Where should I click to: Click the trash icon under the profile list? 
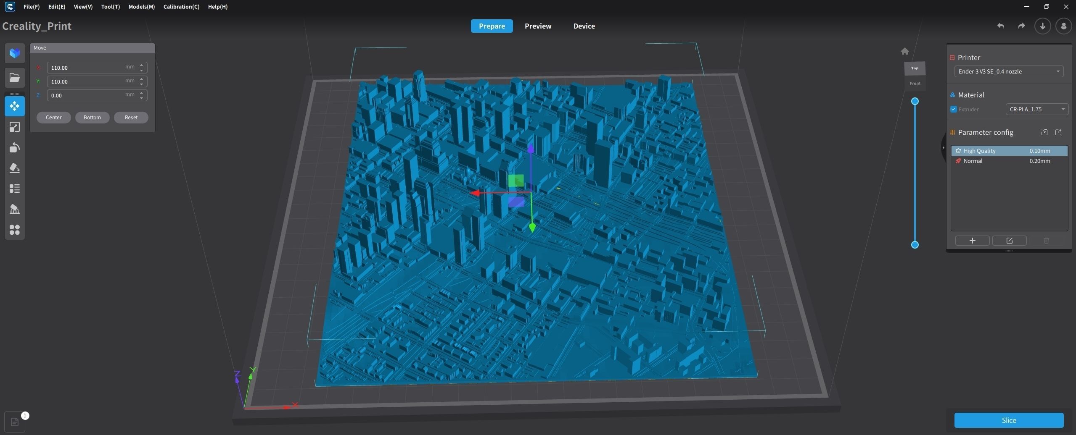[1046, 241]
